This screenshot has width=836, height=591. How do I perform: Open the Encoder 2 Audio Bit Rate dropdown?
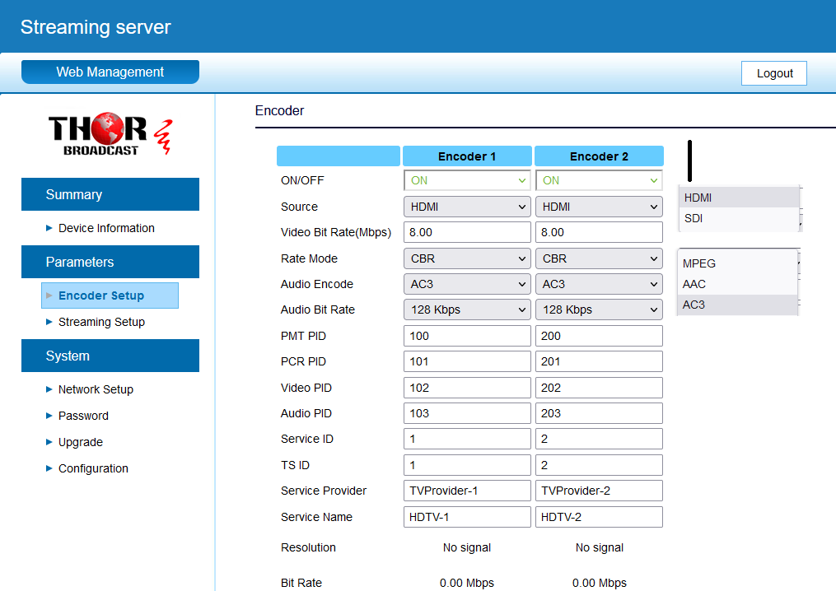pos(599,309)
